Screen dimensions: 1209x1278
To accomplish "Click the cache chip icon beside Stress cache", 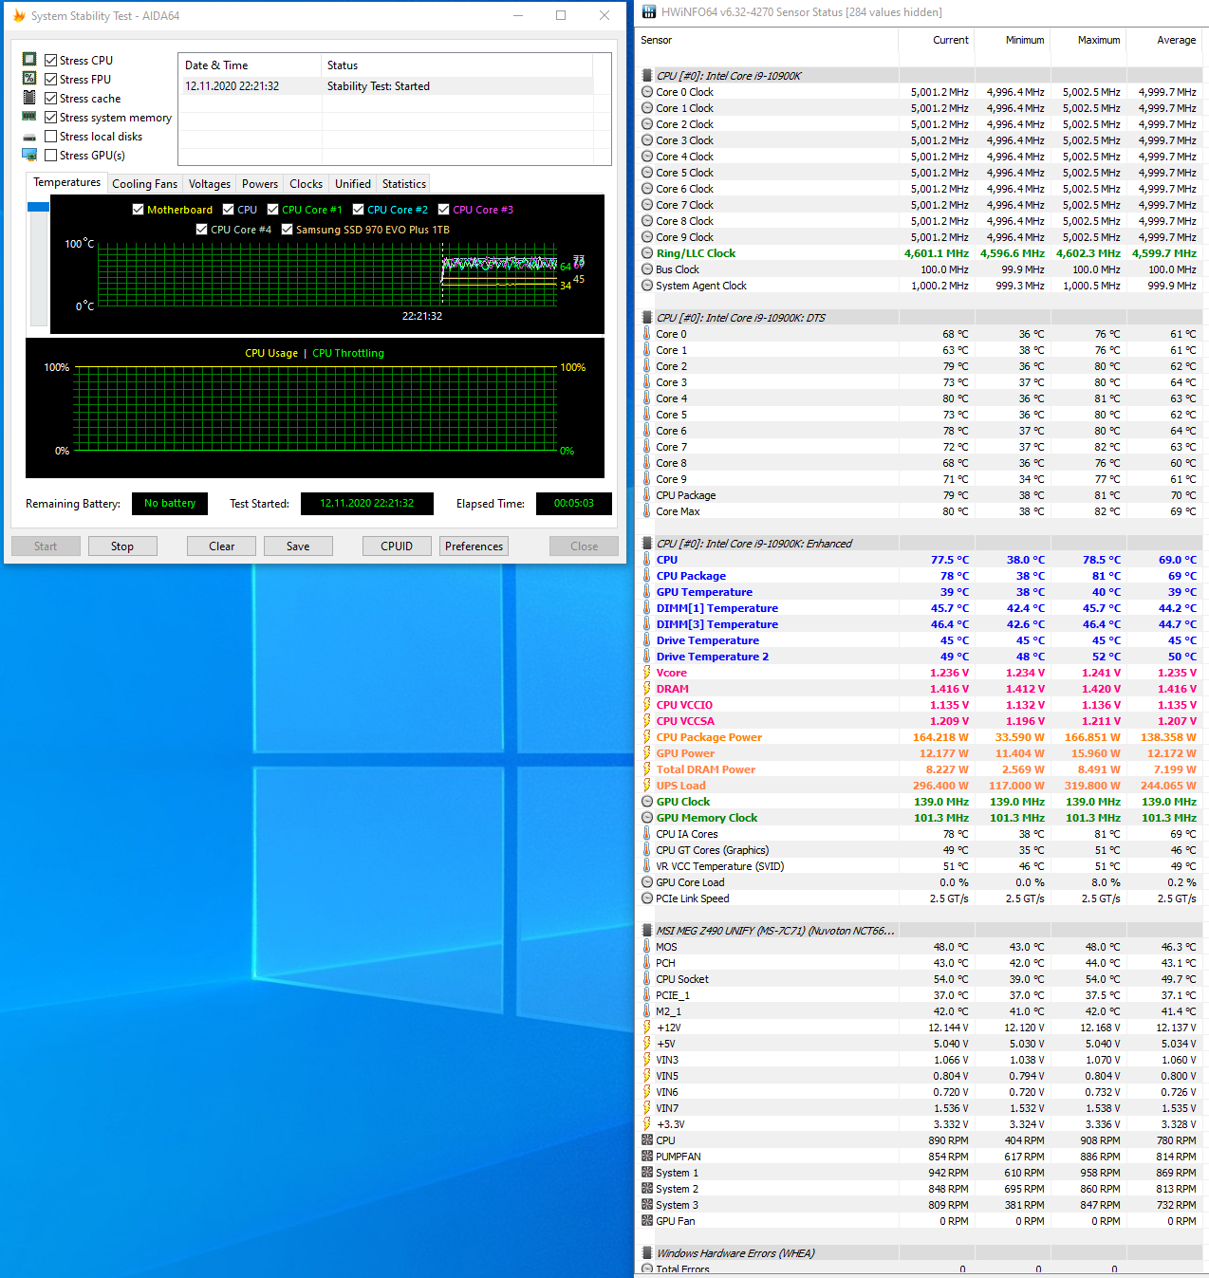I will [29, 98].
